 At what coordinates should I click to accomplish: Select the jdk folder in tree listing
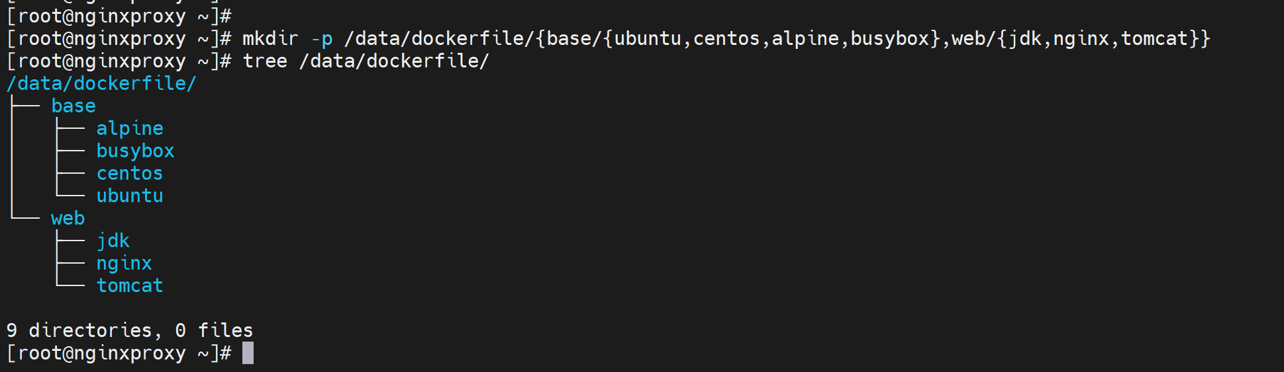(113, 241)
